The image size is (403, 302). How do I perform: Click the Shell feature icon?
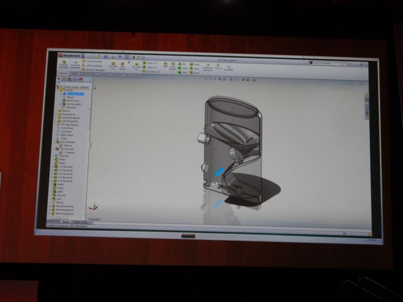(180, 73)
